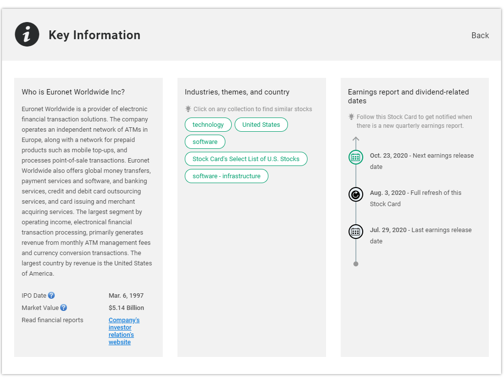Select the Oct. 23, 2020 next earnings text
This screenshot has width=504, height=378.
click(x=422, y=161)
